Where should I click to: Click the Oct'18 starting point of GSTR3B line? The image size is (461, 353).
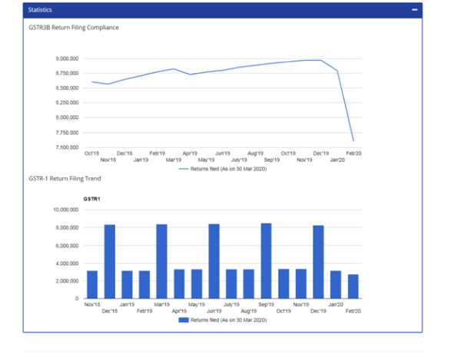[92, 81]
